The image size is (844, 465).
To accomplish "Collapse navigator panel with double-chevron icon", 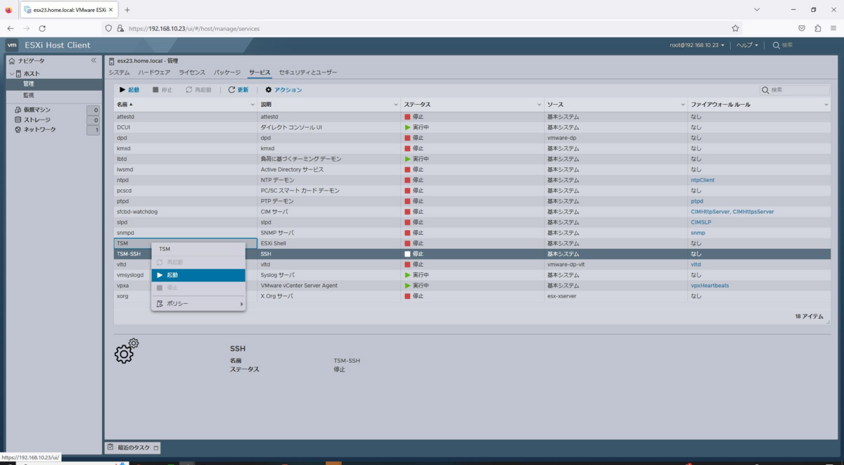I will tap(94, 60).
